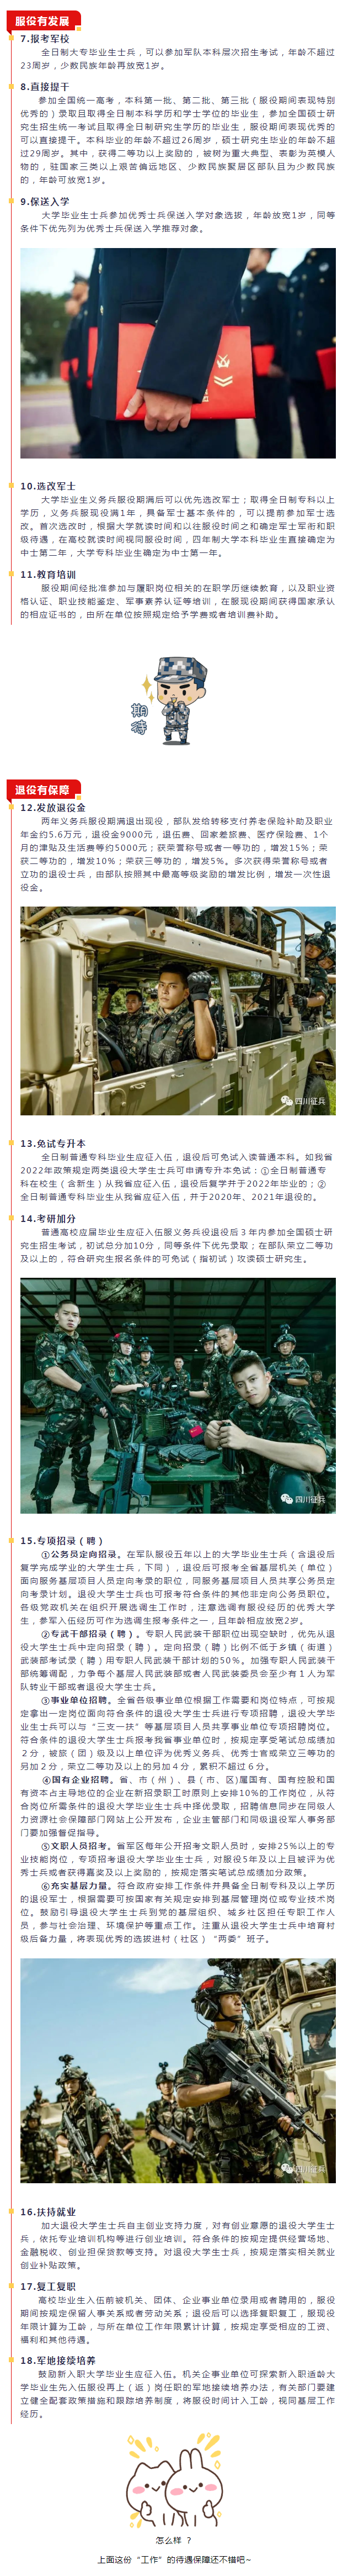
Task: Click the 15.专项招录（聘）heading
Action: pyautogui.click(x=63, y=1541)
